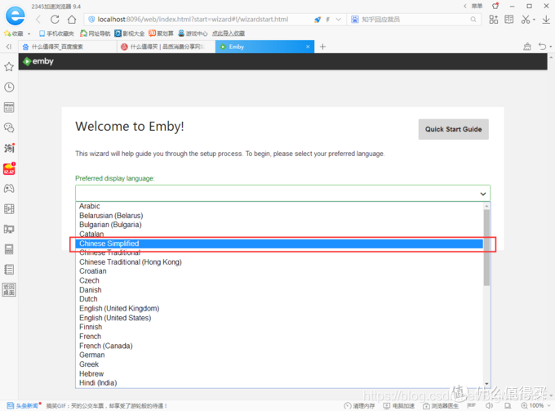The width and height of the screenshot is (555, 411).
Task: Click the undo closed tab icon
Action: [x=542, y=47]
